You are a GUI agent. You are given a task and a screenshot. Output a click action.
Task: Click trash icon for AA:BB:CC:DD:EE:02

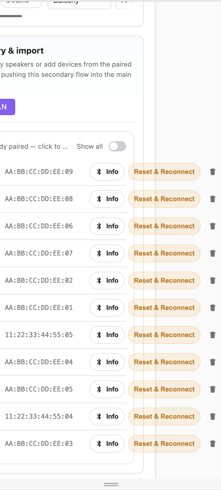[x=212, y=281]
